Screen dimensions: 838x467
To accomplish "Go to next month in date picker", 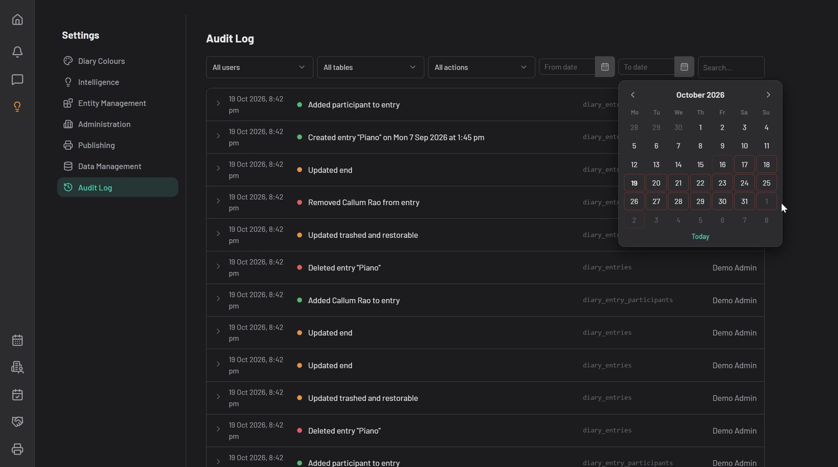I will (x=768, y=95).
